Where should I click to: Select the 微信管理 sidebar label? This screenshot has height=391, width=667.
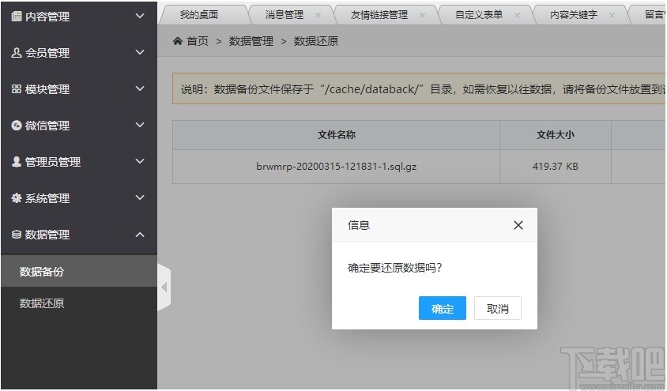(47, 126)
